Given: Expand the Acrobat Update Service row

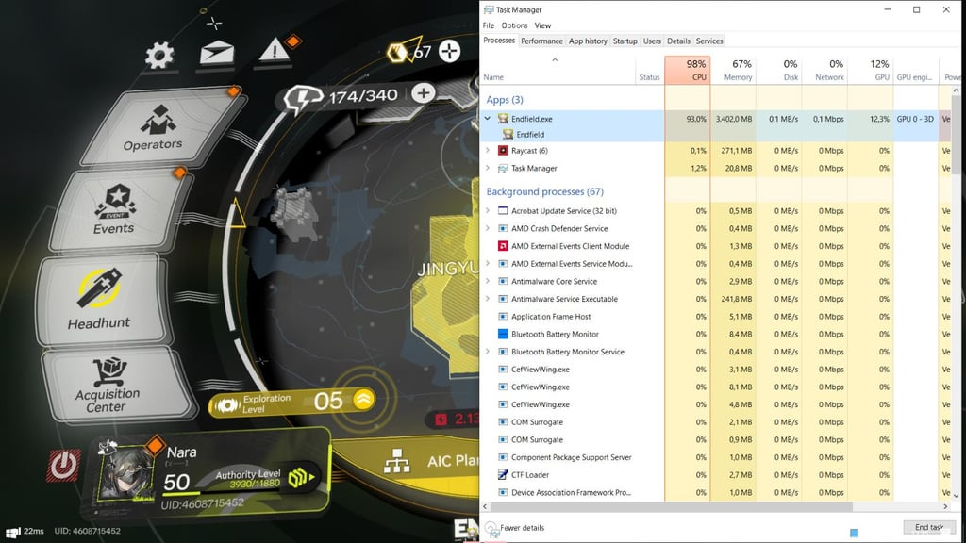Looking at the screenshot, I should click(488, 210).
